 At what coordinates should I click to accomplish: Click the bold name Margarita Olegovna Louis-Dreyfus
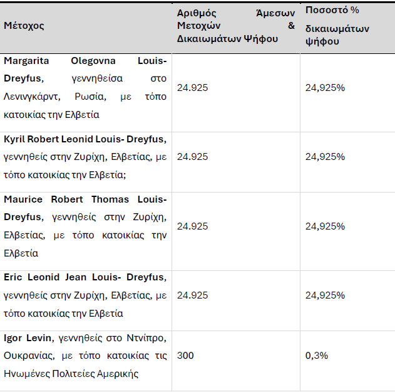[85, 61]
